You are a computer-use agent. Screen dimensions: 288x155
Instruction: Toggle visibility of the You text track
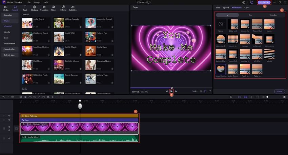tap(9, 120)
